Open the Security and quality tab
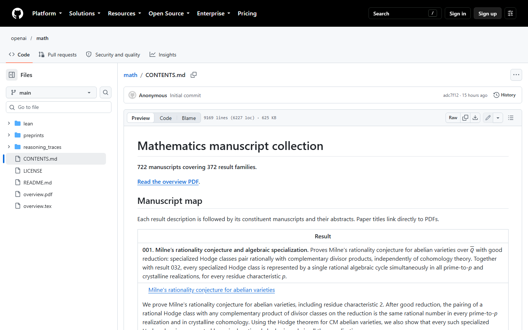Viewport: 528px width, 330px height. (x=113, y=55)
